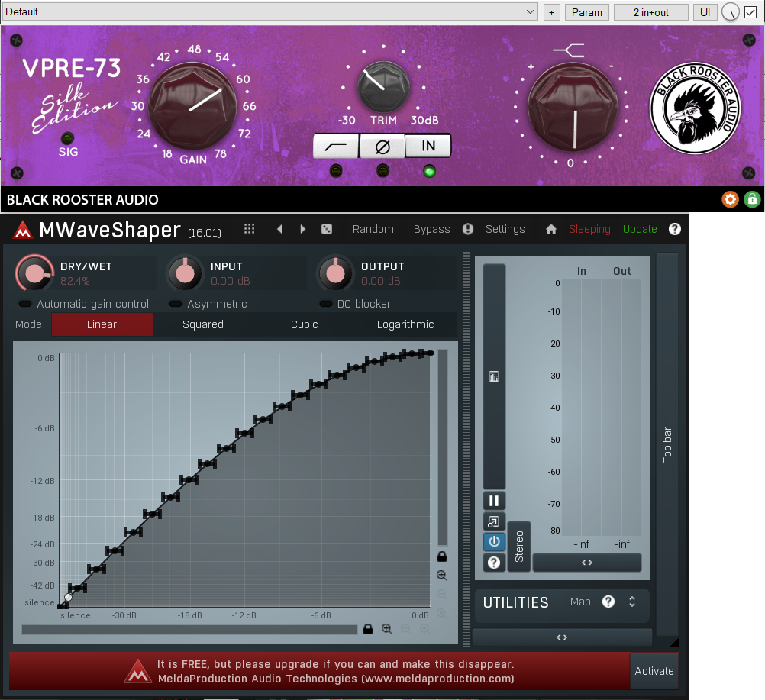Toggle the UI button in the top bar
The height and width of the screenshot is (700, 765).
click(x=705, y=12)
